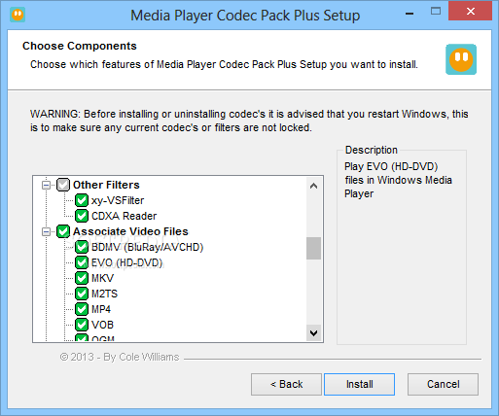Viewport: 499px width, 416px height.
Task: Click the orange codec pack logo in header
Action: pos(461,59)
